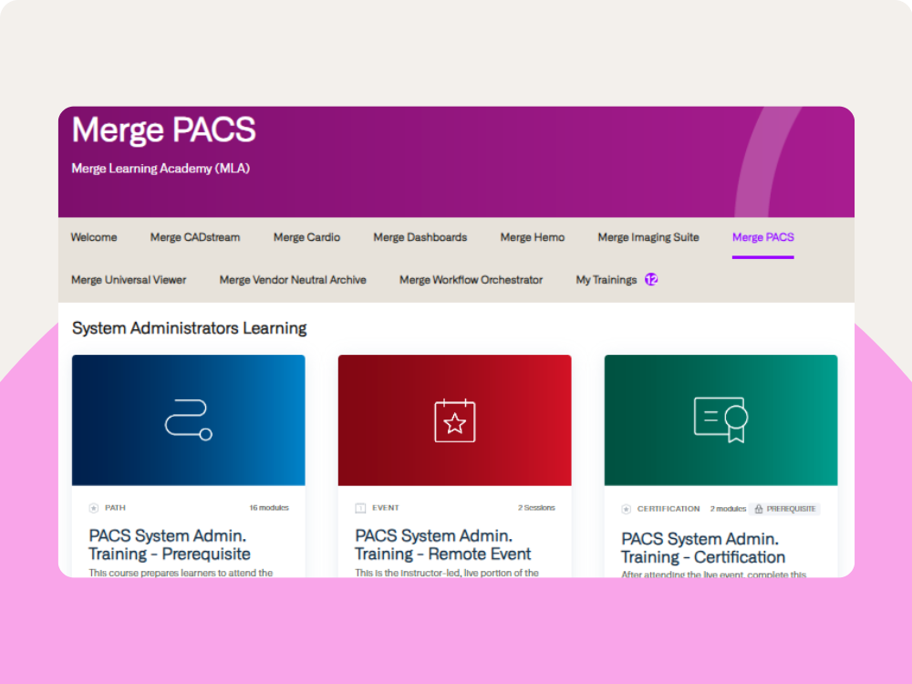This screenshot has height=684, width=912.
Task: Click the path icon on blue card
Action: [189, 420]
